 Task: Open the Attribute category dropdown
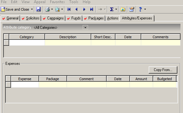click(85, 28)
